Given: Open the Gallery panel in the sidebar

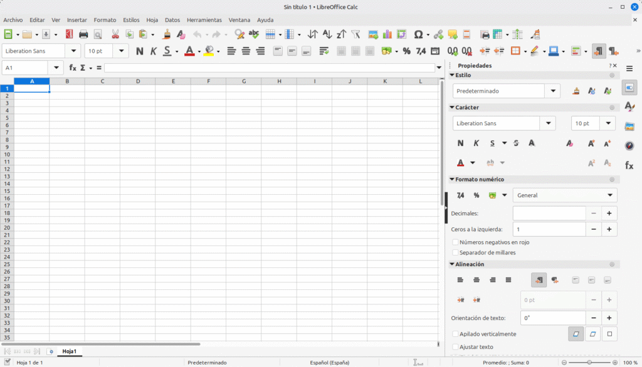Looking at the screenshot, I should point(629,126).
